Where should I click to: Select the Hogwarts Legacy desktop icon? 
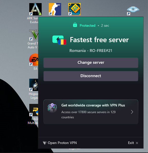click(34, 85)
